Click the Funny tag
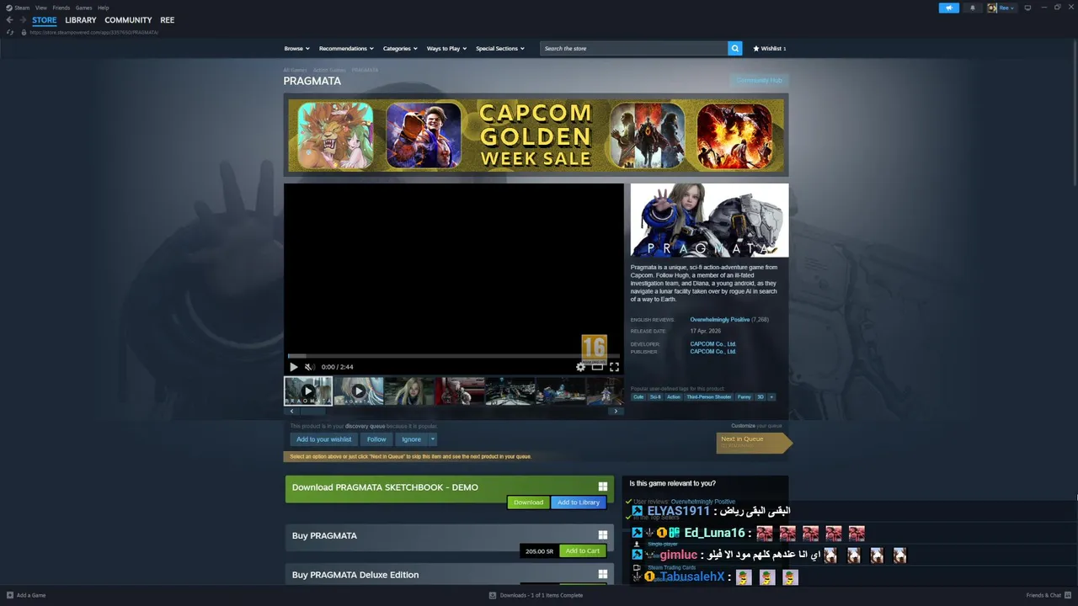The height and width of the screenshot is (606, 1078). 744,397
